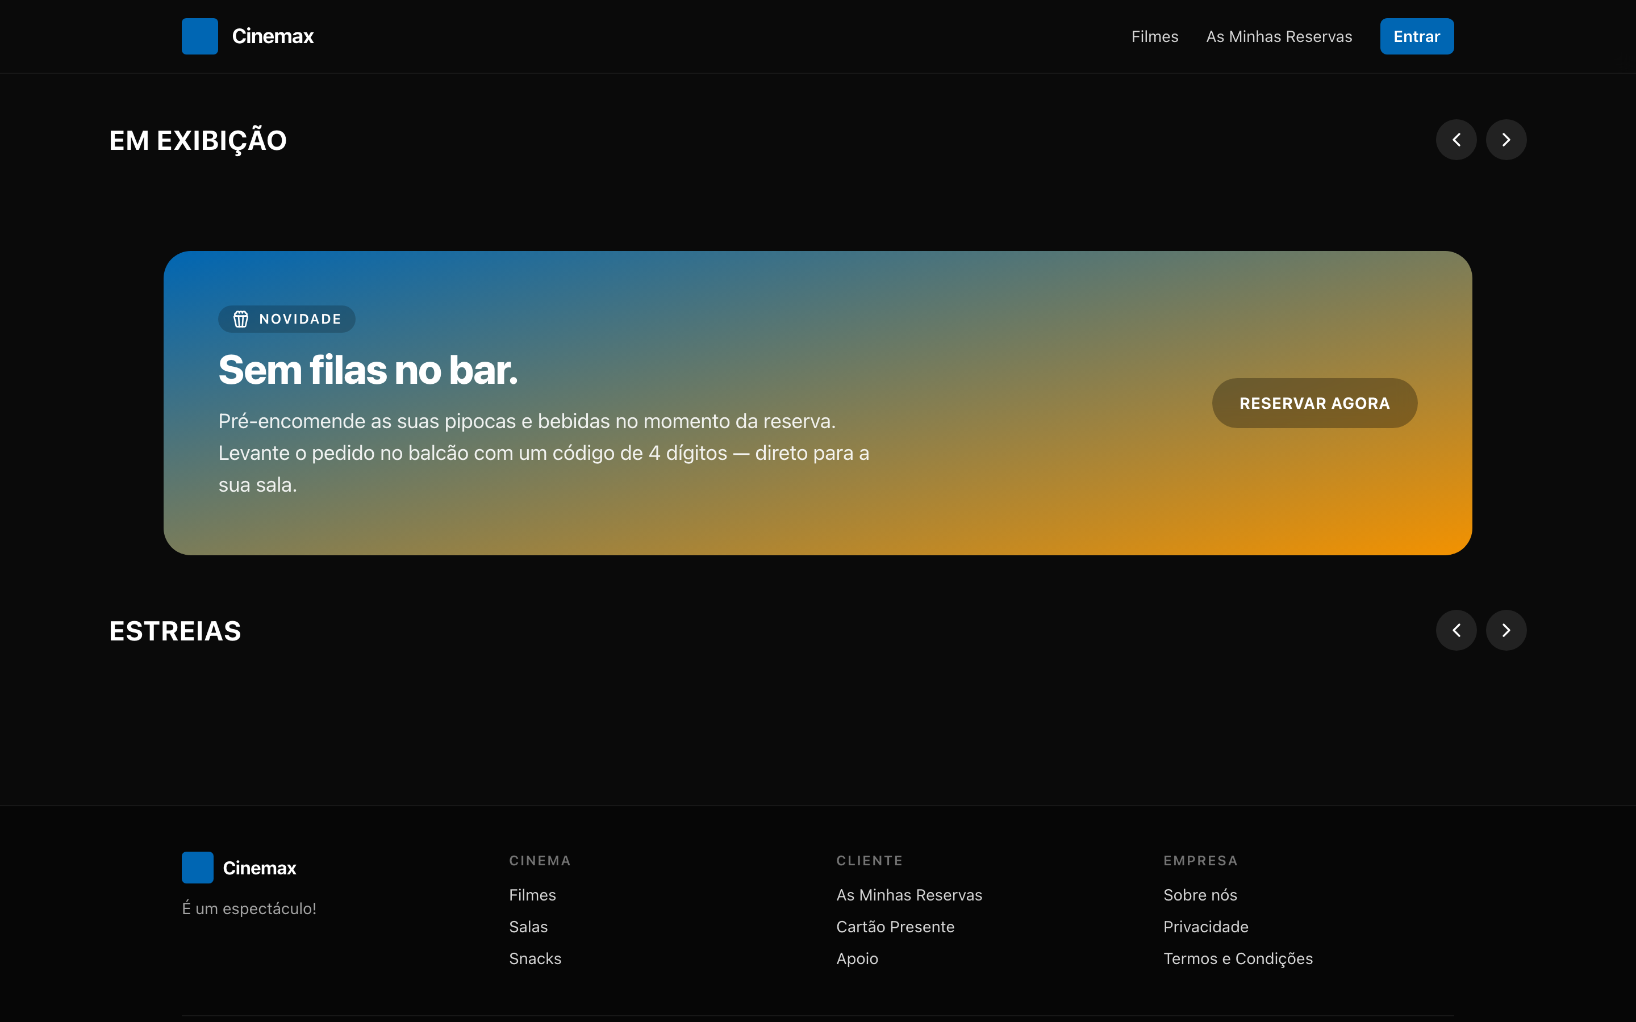
Task: Go to previous slide in Em Exibição carousel
Action: 1456,140
